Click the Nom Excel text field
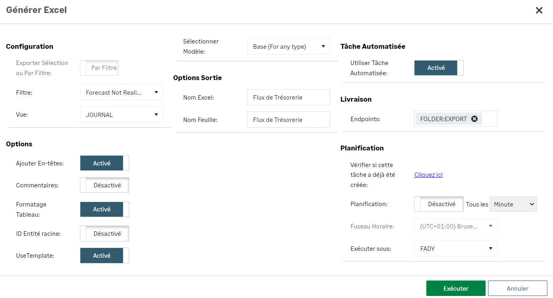The width and height of the screenshot is (553, 298). point(288,98)
